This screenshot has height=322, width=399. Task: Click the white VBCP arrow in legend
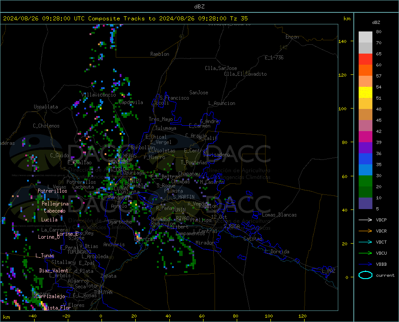click(x=365, y=220)
